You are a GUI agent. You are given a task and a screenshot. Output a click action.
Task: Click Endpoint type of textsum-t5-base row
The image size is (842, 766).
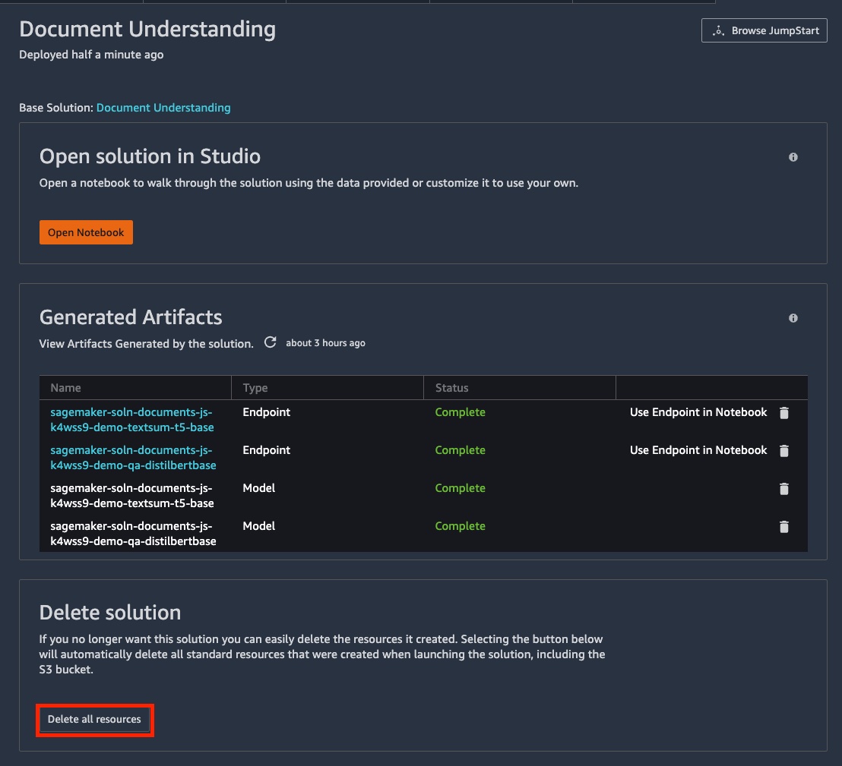point(266,412)
